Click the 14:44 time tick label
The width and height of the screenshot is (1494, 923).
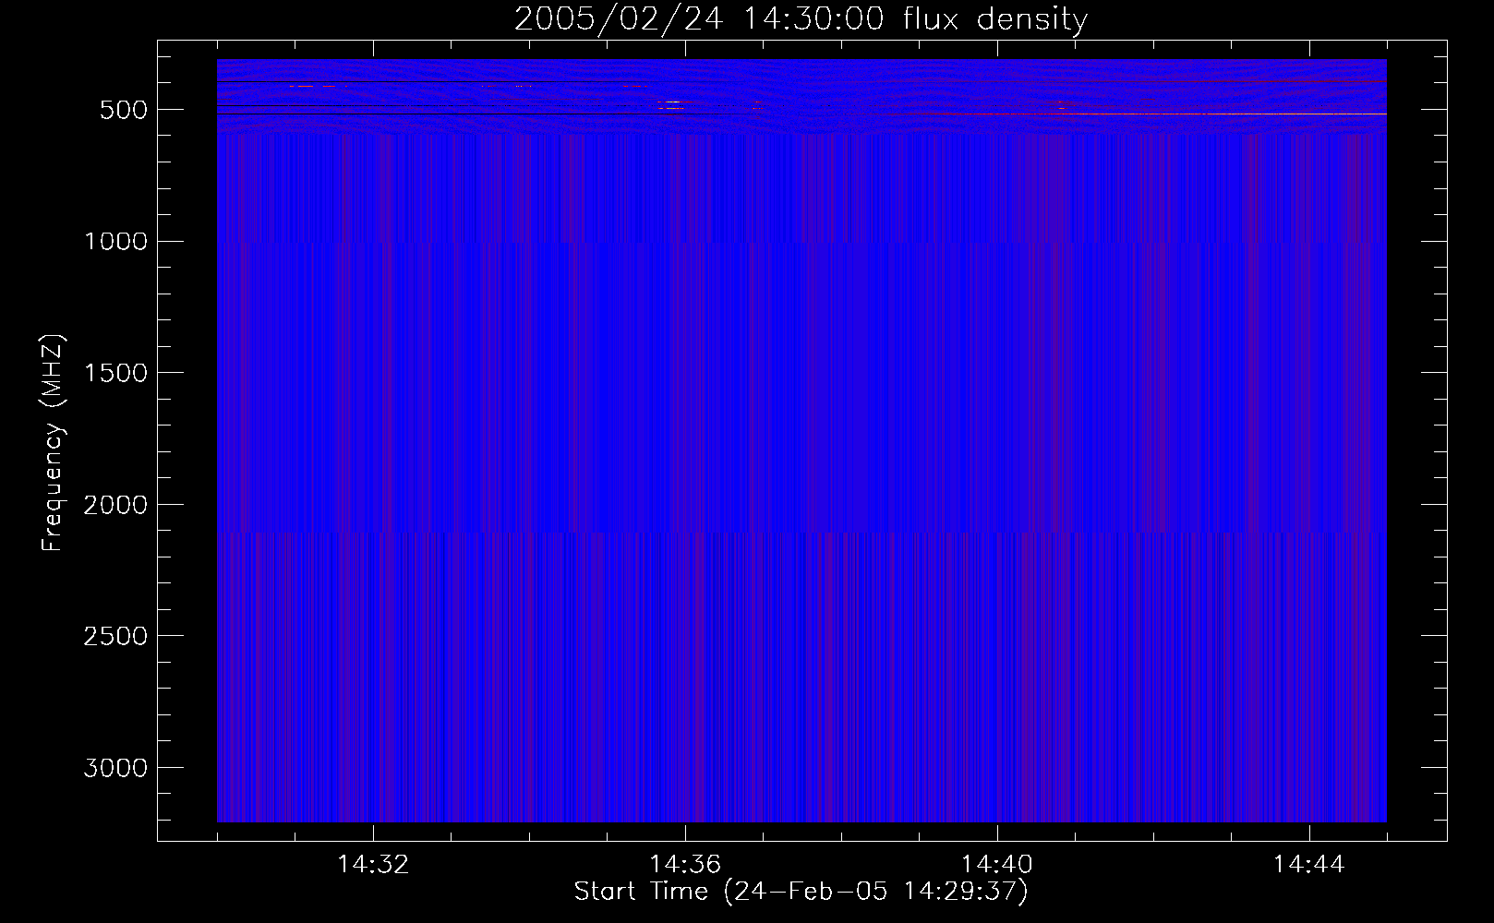pyautogui.click(x=1309, y=865)
